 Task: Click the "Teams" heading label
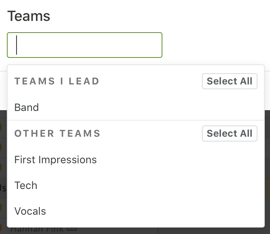point(29,16)
